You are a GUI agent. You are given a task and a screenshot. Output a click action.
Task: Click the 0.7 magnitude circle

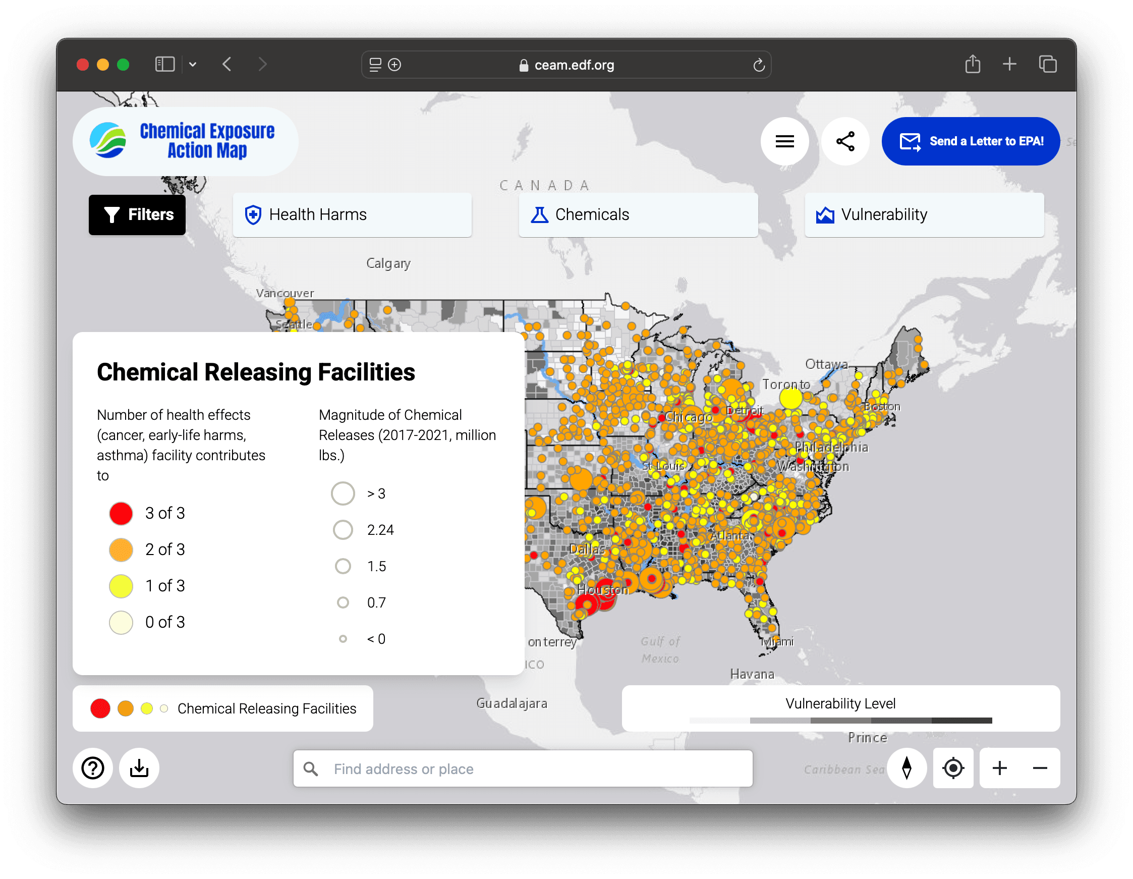coord(343,602)
